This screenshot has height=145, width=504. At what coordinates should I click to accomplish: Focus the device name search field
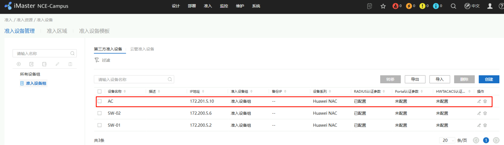(132, 80)
